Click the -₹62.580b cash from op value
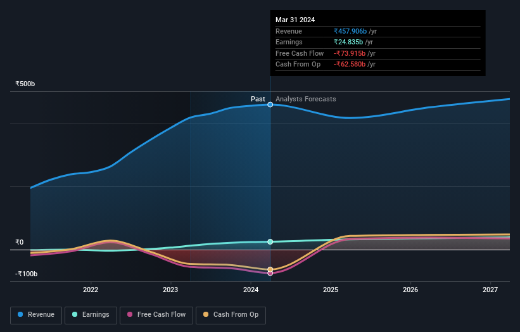Screen dimensions: 520x332 350,65
